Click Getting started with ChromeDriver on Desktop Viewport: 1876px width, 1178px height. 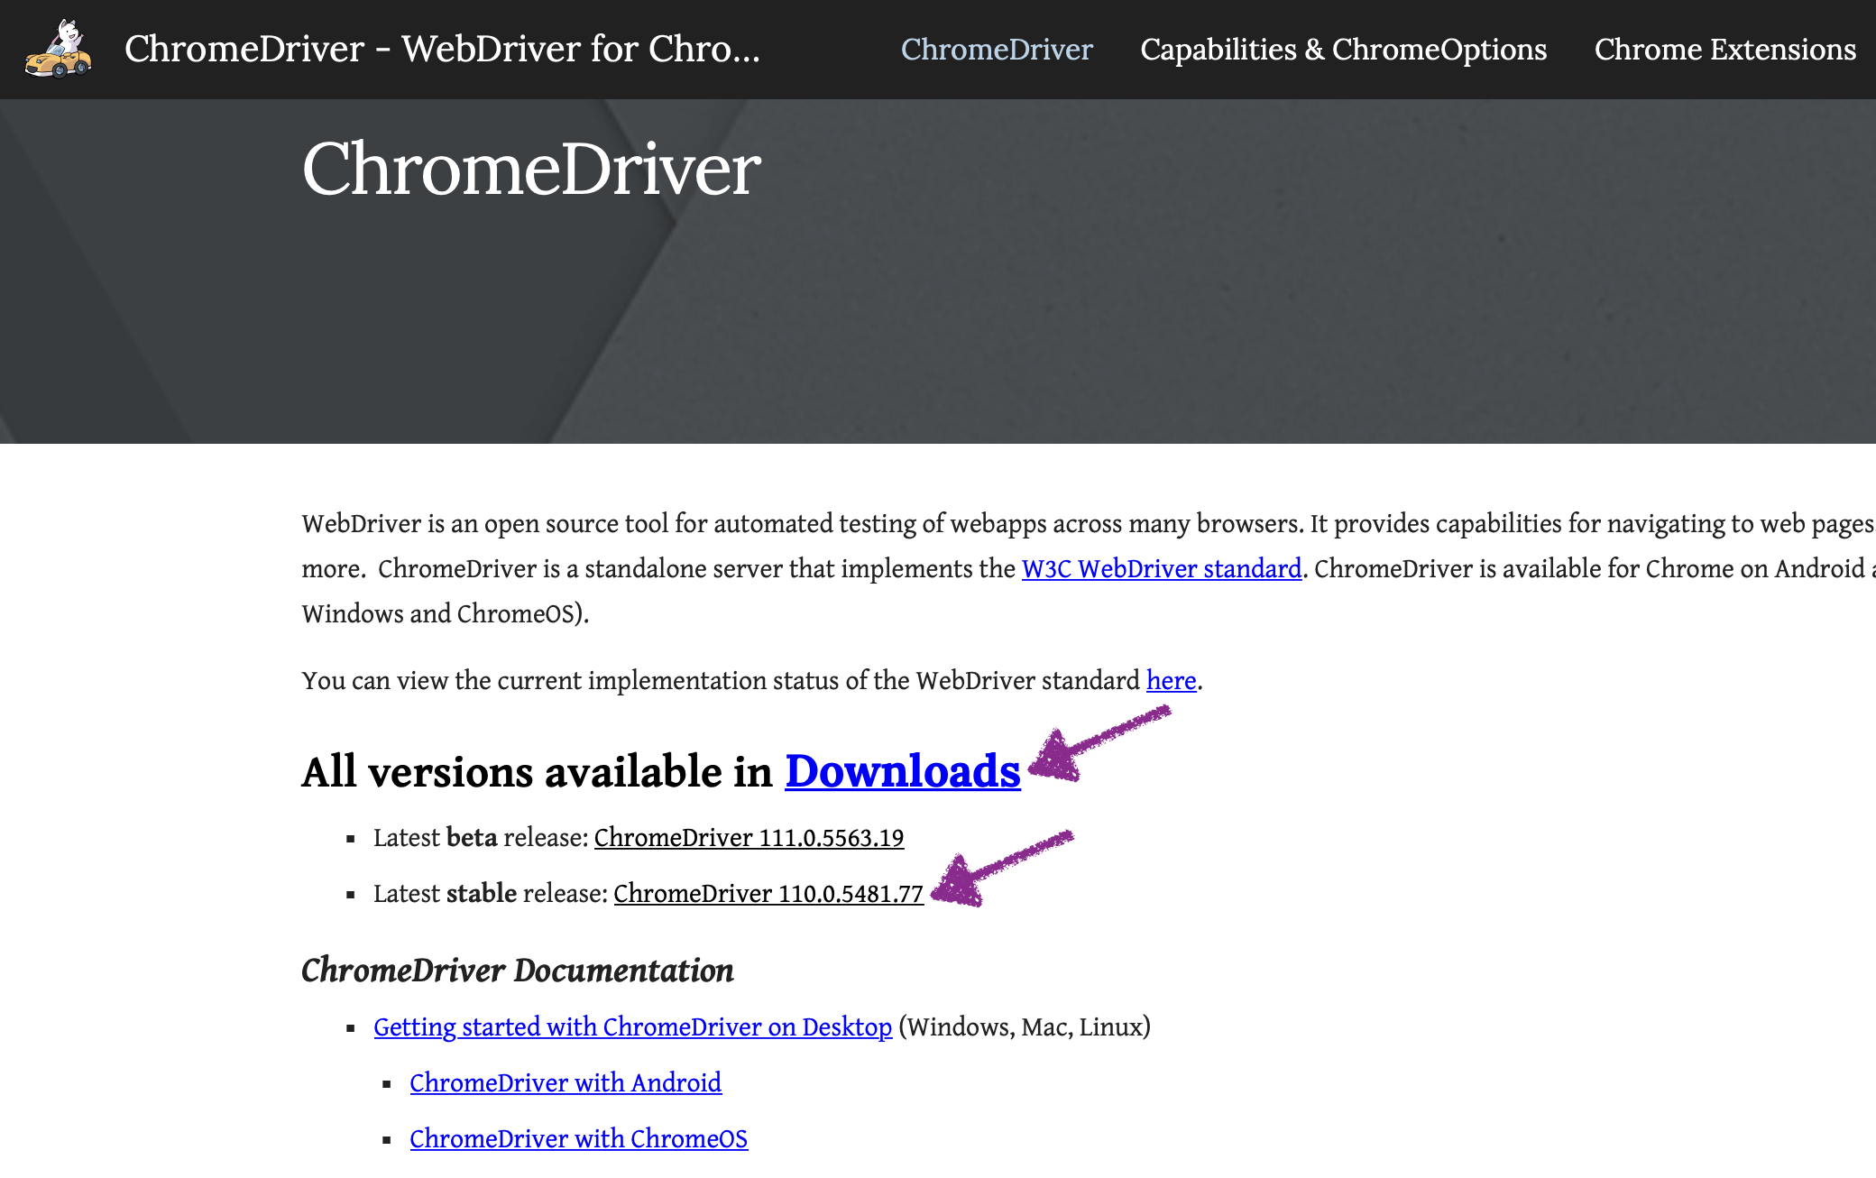click(633, 1027)
